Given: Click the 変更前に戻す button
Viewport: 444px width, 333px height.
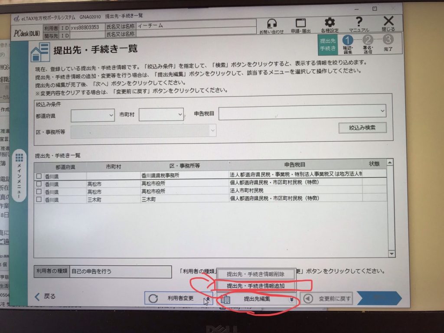Looking at the screenshot, I should pyautogui.click(x=326, y=298).
